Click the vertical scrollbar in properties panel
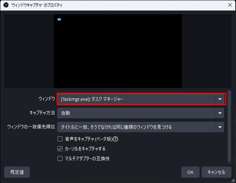Viewport: 236px width, 183px height. click(x=229, y=126)
